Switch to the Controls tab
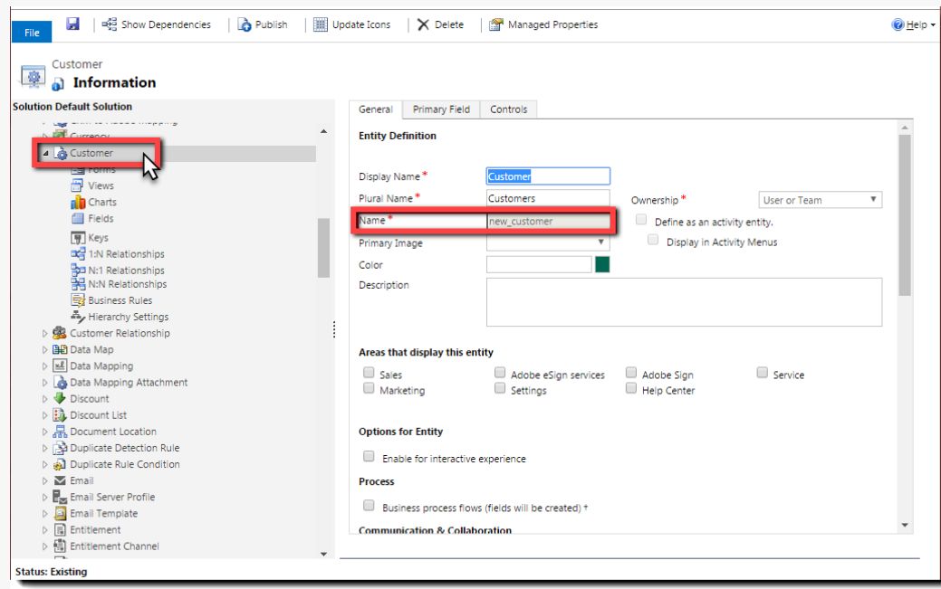This screenshot has width=941, height=589. pos(508,109)
